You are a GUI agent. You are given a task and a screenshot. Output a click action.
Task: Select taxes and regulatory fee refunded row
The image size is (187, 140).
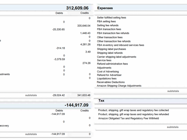pos(133,114)
